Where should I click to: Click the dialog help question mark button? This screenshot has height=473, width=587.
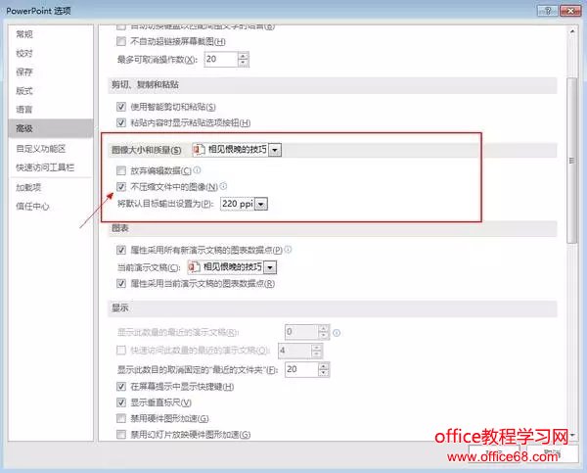click(547, 11)
